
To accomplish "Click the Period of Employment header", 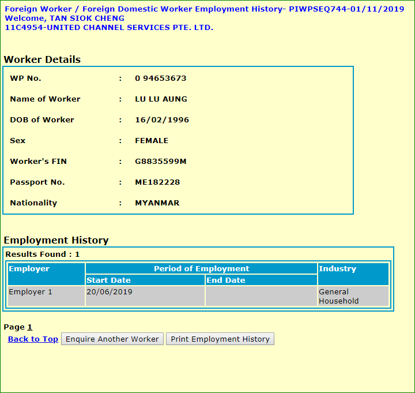I will click(x=201, y=269).
